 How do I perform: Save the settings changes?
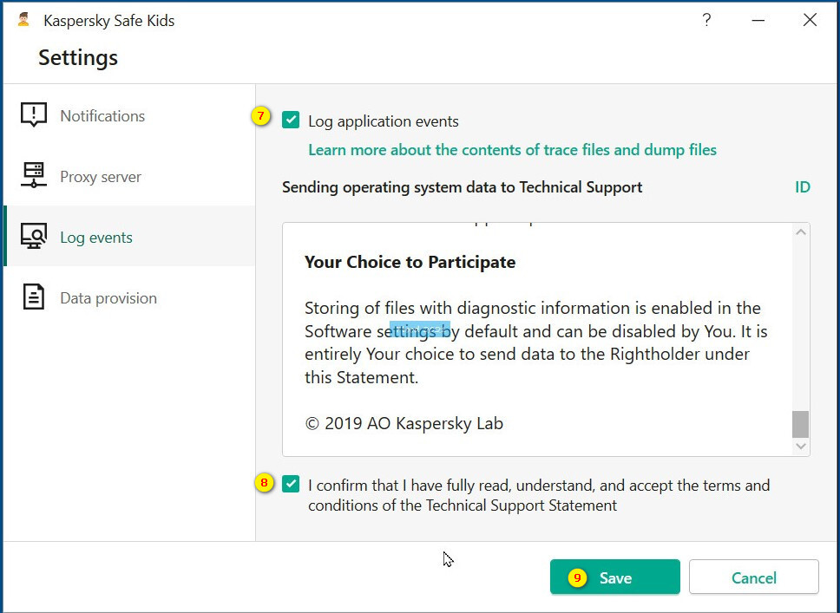click(x=614, y=577)
